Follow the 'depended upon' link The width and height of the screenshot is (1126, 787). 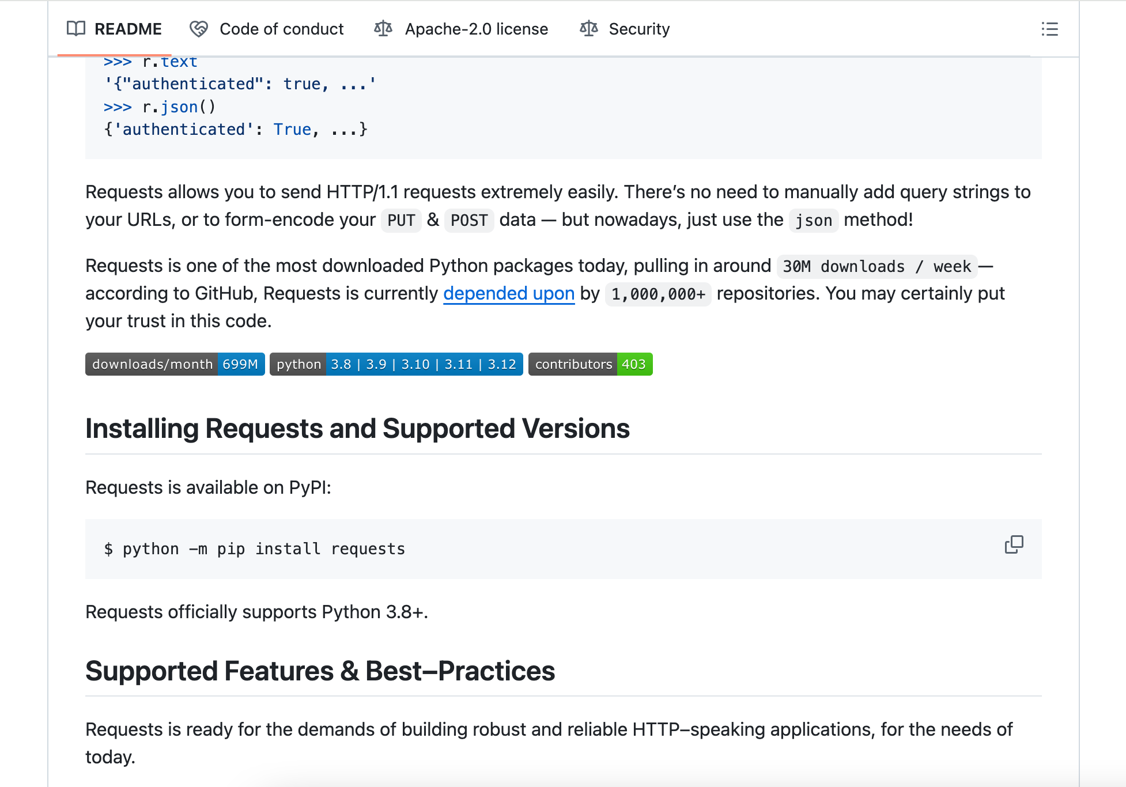[x=509, y=293]
